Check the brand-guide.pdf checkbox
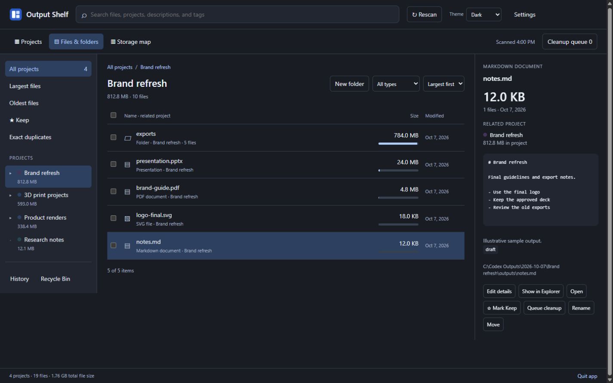Viewport: 613px width, 383px height. pos(114,191)
